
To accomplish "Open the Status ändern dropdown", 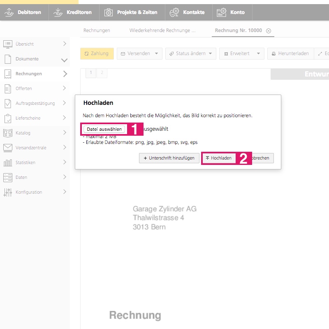I will [190, 53].
